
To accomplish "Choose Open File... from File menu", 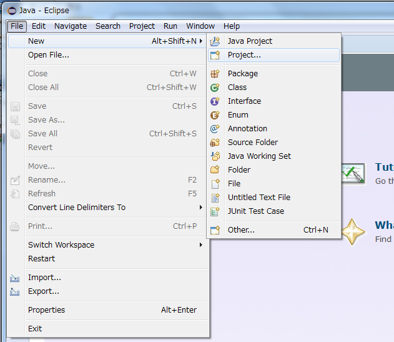I will point(108,55).
